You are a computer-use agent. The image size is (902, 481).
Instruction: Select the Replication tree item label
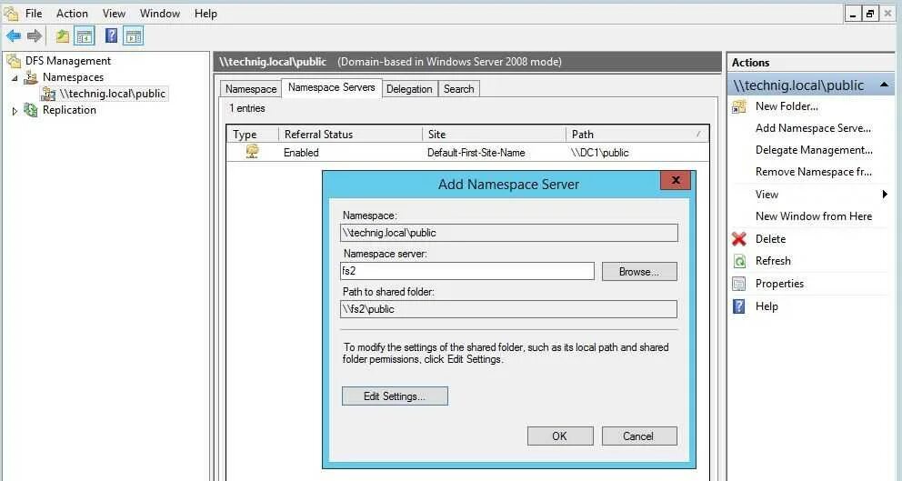tap(69, 110)
